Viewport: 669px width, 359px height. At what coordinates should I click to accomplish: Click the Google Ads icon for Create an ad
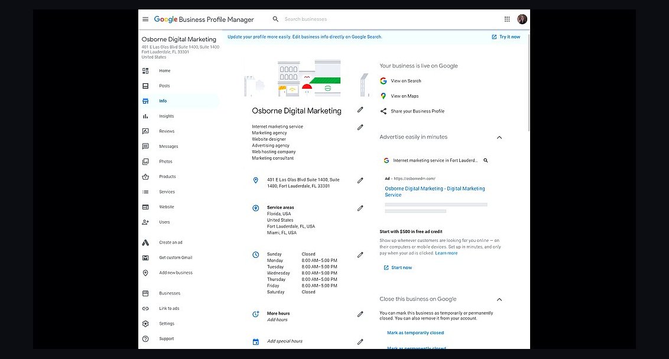point(145,242)
